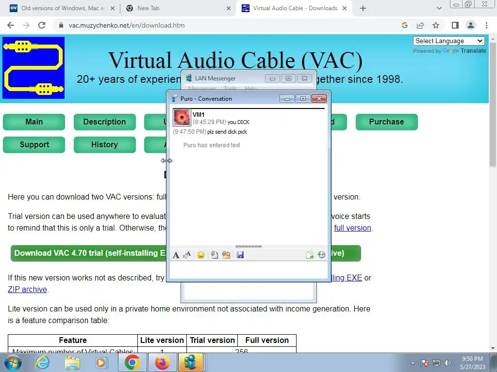Open Windows Media Player from the taskbar
The height and width of the screenshot is (372, 497).
click(101, 362)
